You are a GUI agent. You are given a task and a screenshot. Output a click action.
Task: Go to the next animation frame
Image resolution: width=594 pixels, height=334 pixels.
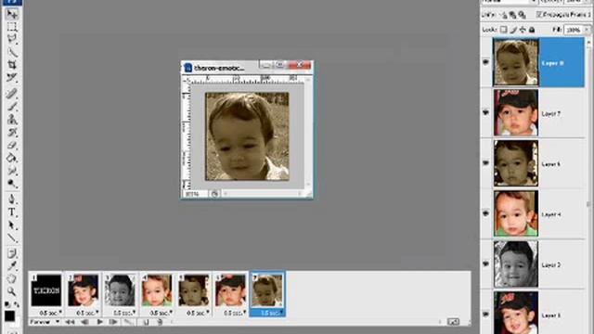[113, 322]
